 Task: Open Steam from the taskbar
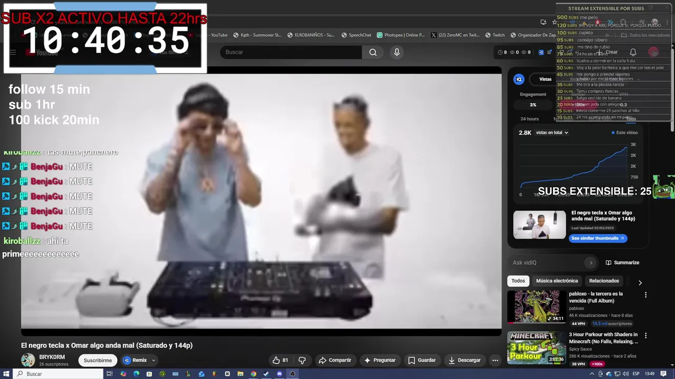point(266,374)
